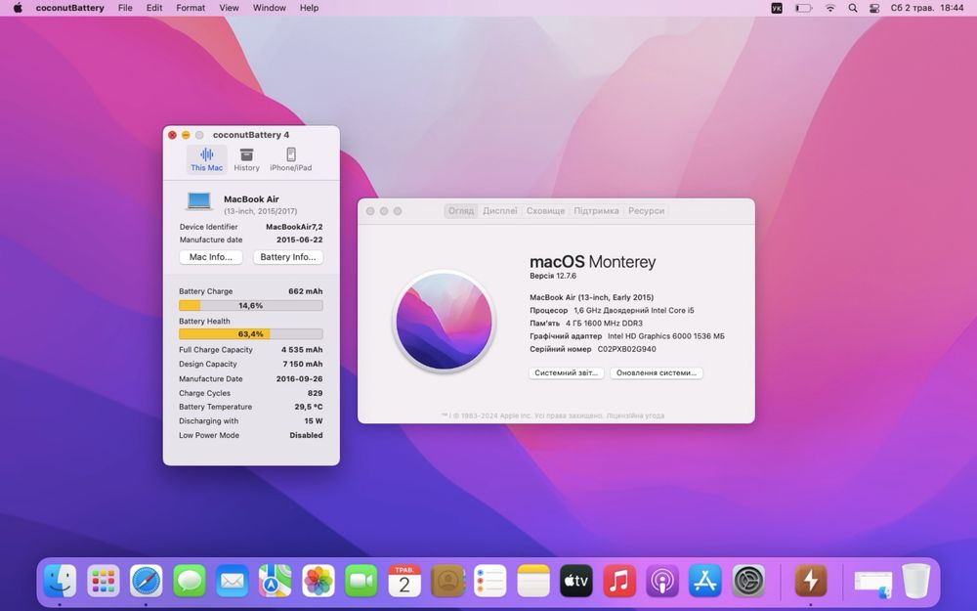Viewport: 977px width, 611px height.
Task: Select the Сховище tab in About This Mac
Action: click(x=545, y=211)
